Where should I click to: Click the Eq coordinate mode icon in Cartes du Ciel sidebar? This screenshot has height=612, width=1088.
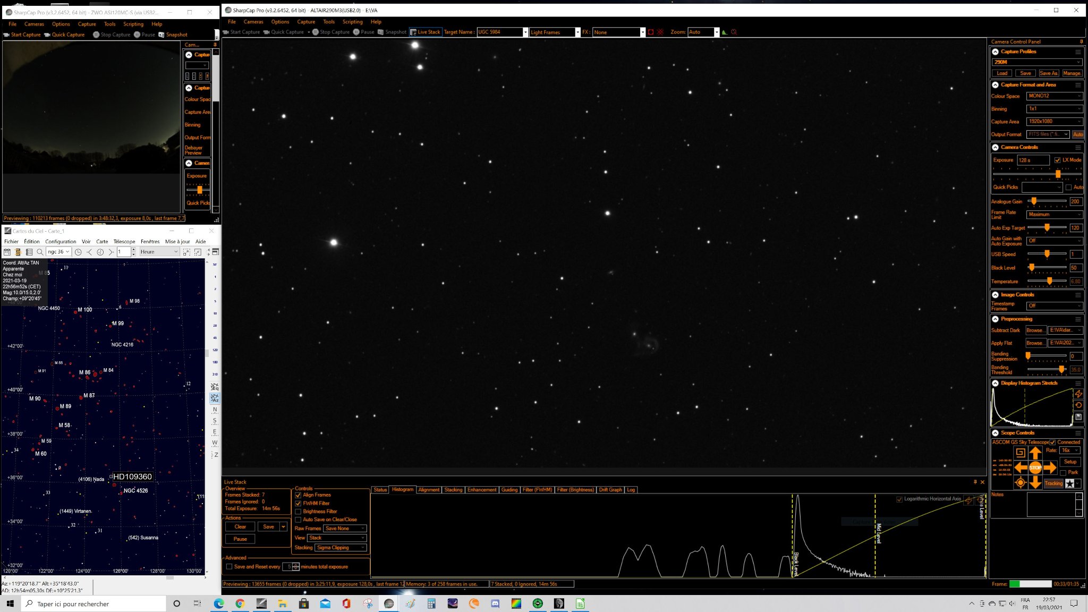point(215,387)
